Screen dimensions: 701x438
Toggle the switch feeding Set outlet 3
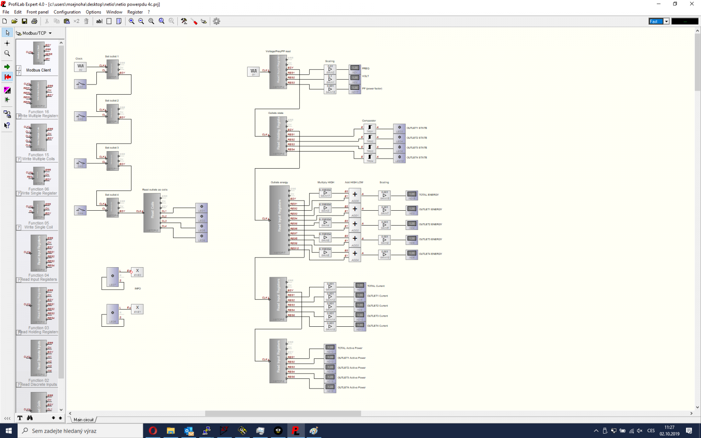(80, 163)
